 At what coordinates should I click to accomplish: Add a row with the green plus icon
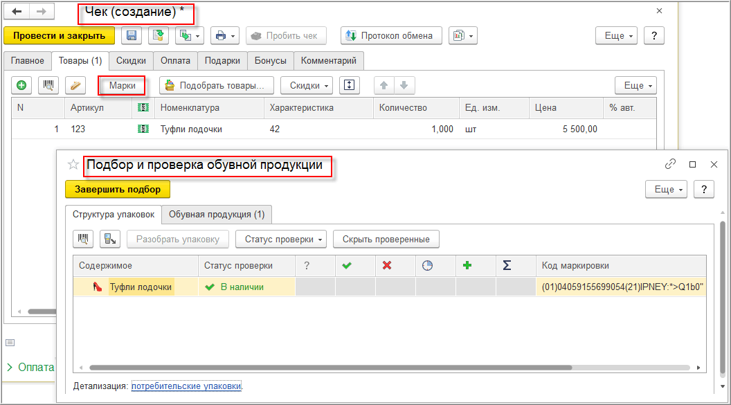coord(21,85)
